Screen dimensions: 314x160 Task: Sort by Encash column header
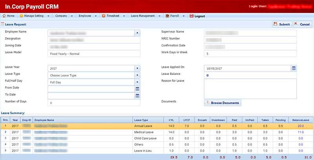[202, 120]
